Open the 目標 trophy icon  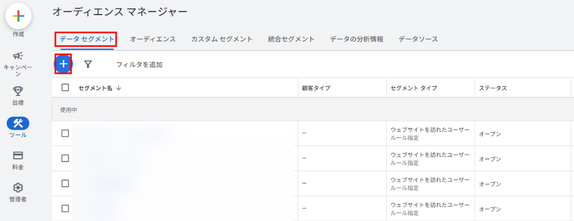18,90
